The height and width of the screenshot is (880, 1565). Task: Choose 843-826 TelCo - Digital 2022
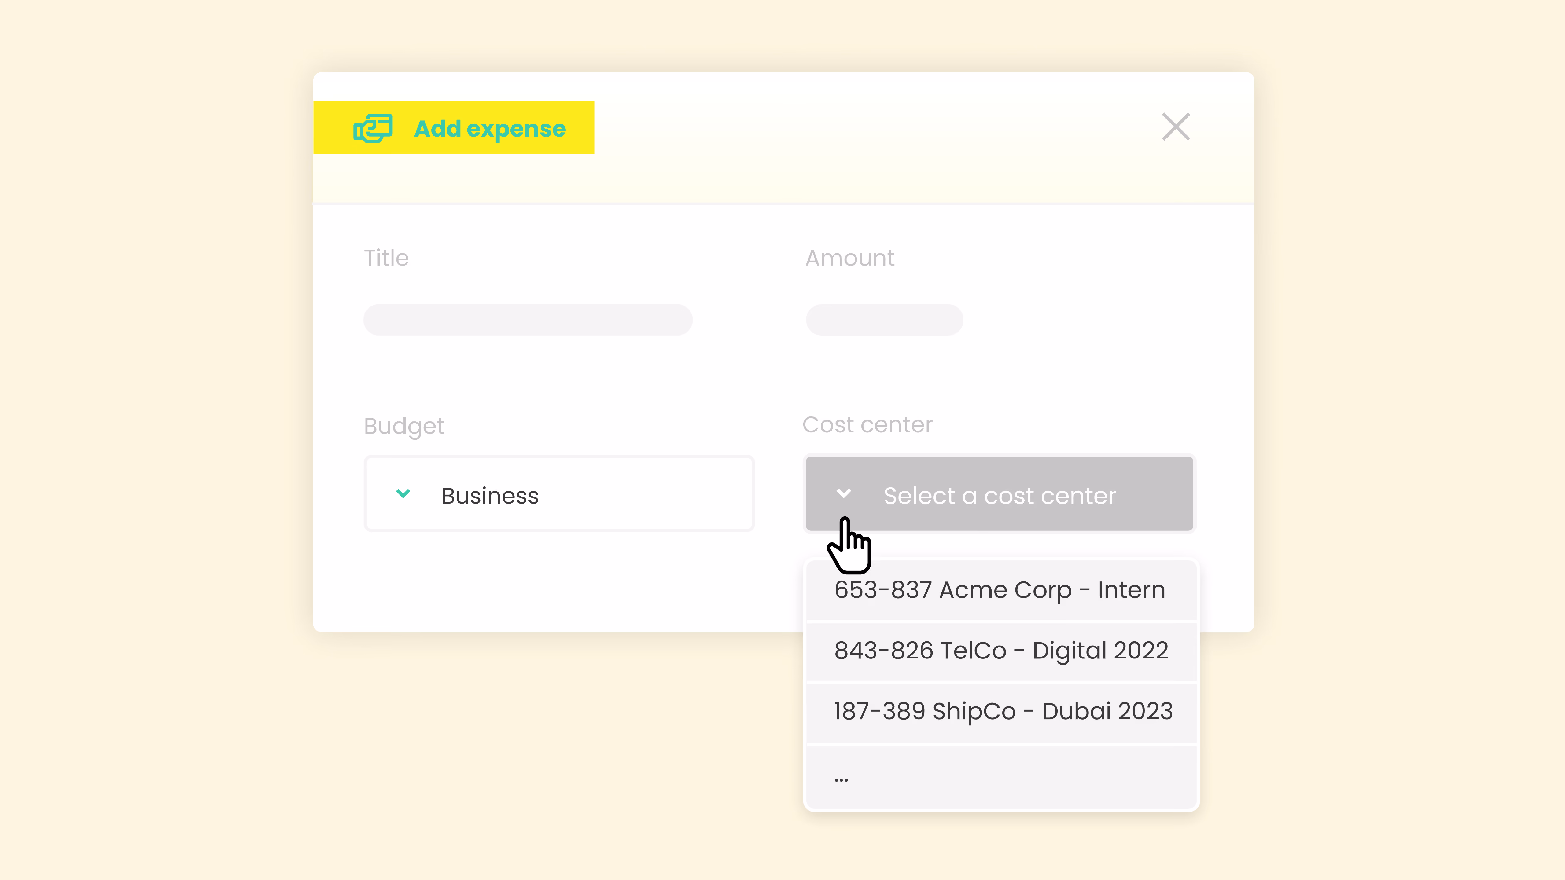1001,651
